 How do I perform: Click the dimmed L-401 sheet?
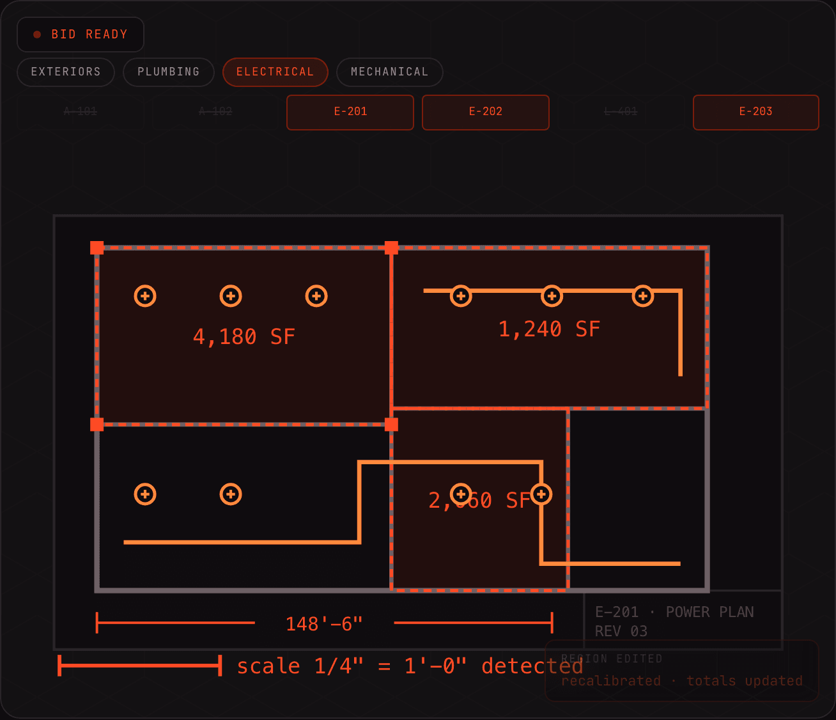point(621,112)
